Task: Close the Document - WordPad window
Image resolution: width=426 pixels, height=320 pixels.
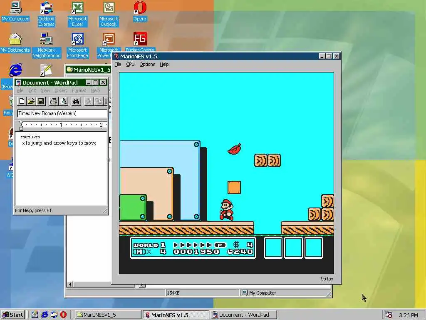Action: tap(103, 82)
